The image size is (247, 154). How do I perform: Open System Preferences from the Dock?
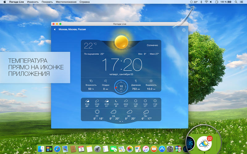point(170,149)
